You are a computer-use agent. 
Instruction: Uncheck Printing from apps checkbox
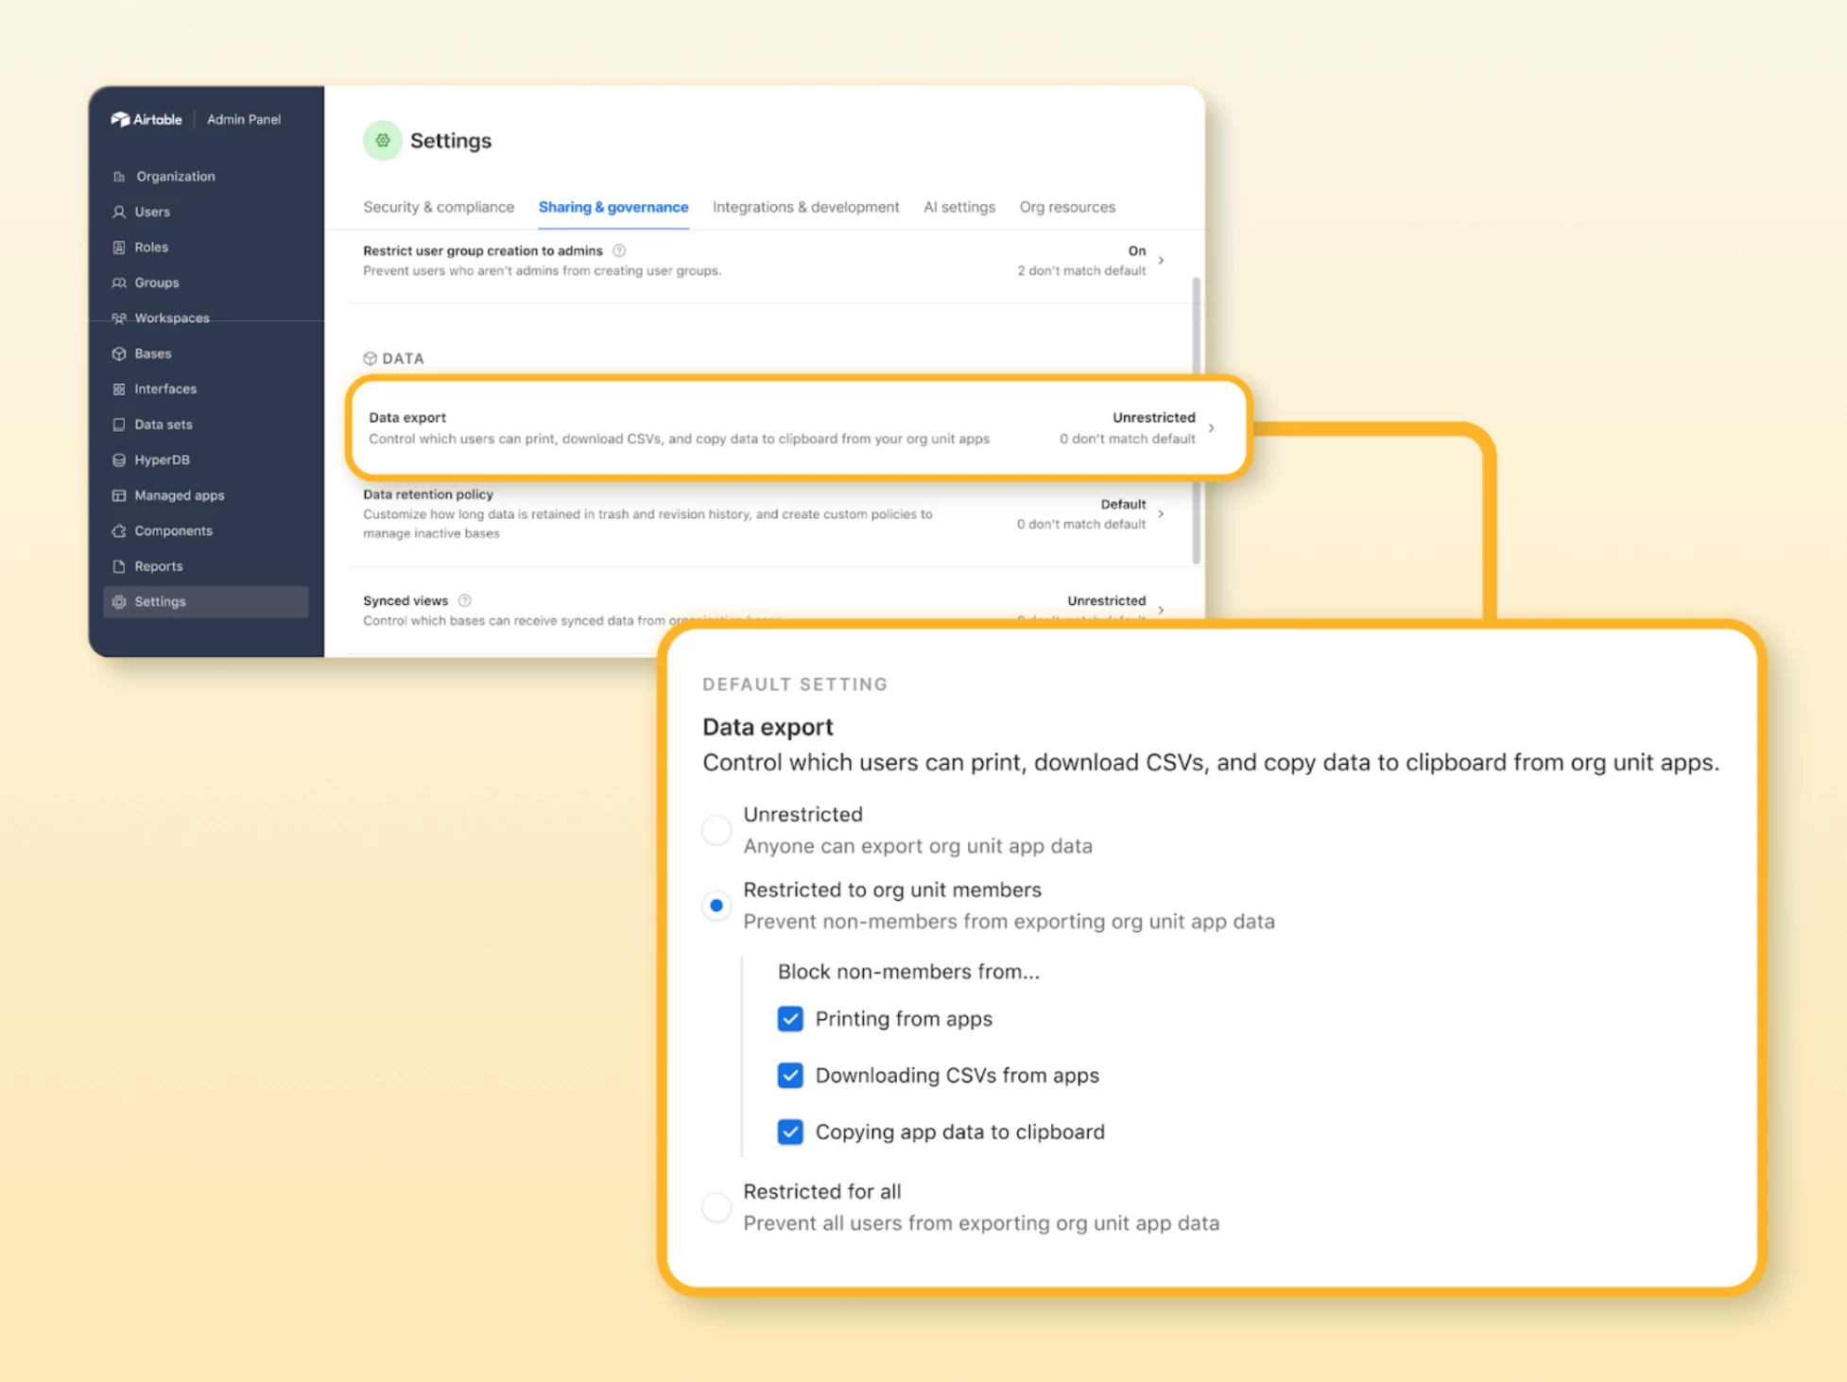[x=790, y=1019]
